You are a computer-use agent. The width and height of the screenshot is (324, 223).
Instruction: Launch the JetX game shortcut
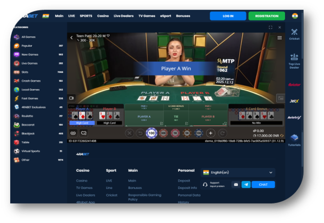pyautogui.click(x=294, y=101)
